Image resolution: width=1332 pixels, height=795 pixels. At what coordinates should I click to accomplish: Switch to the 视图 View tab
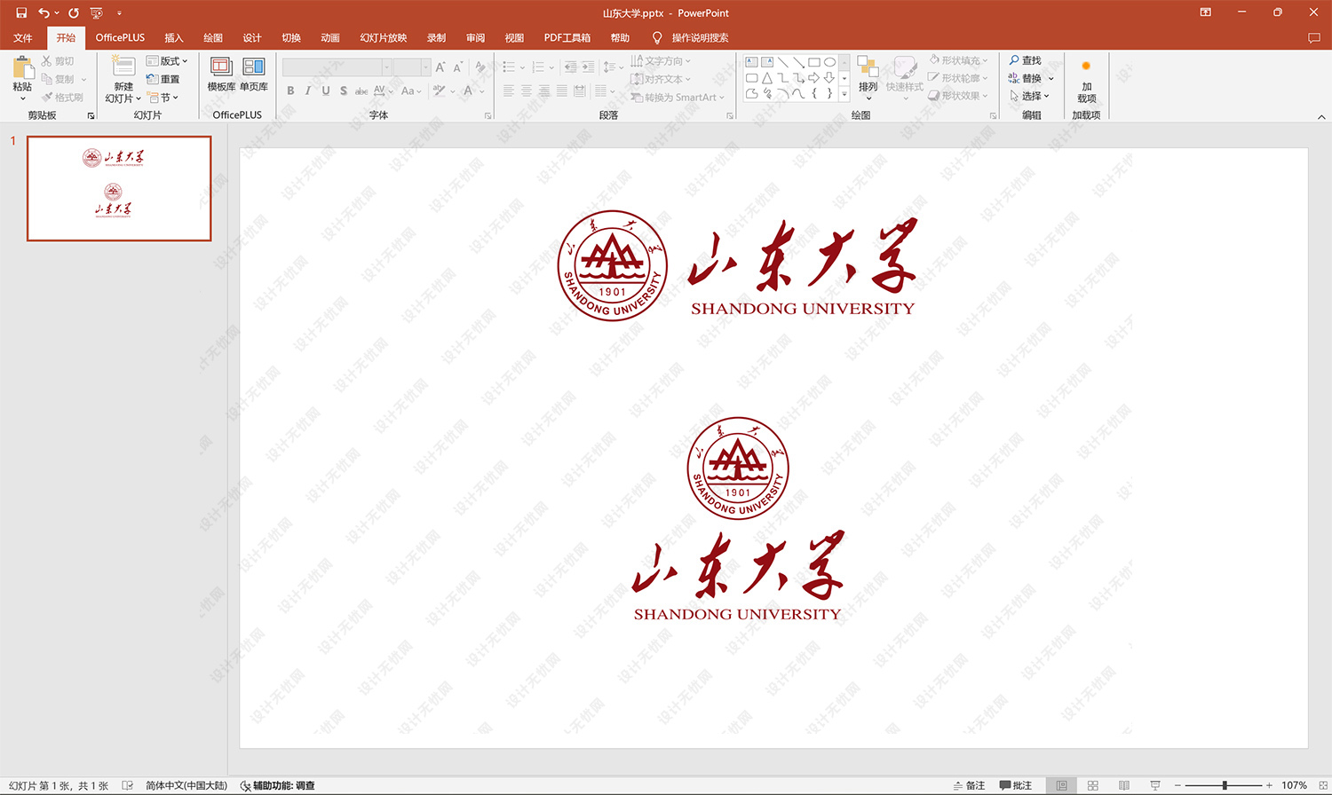(514, 38)
